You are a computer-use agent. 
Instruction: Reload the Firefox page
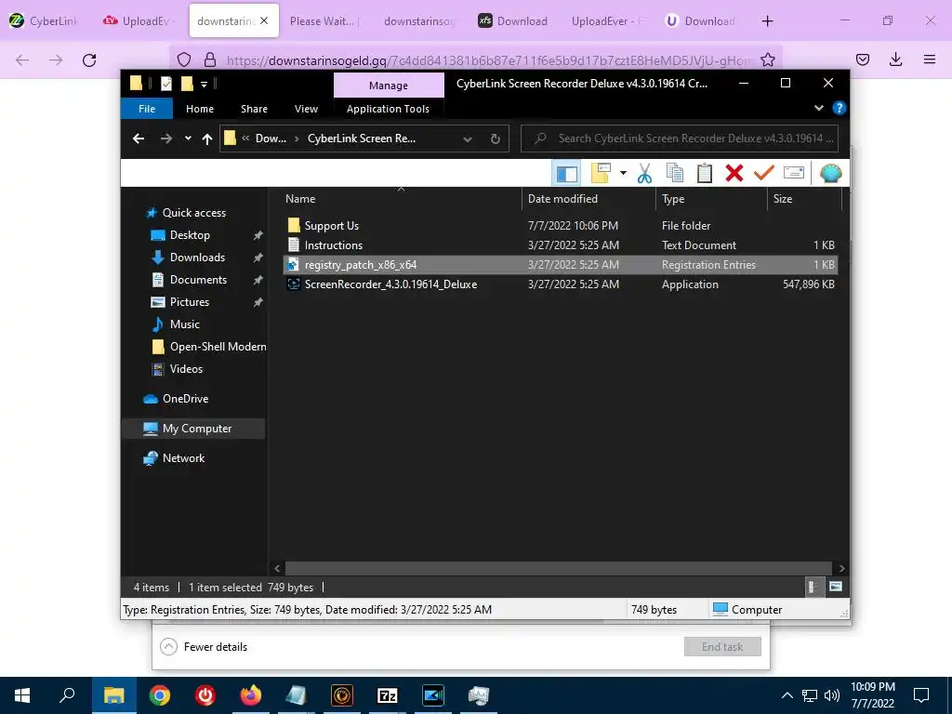point(89,59)
